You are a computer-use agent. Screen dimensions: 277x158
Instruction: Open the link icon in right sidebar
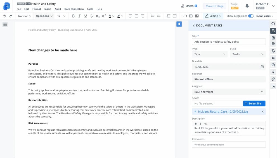pyautogui.click(x=273, y=79)
